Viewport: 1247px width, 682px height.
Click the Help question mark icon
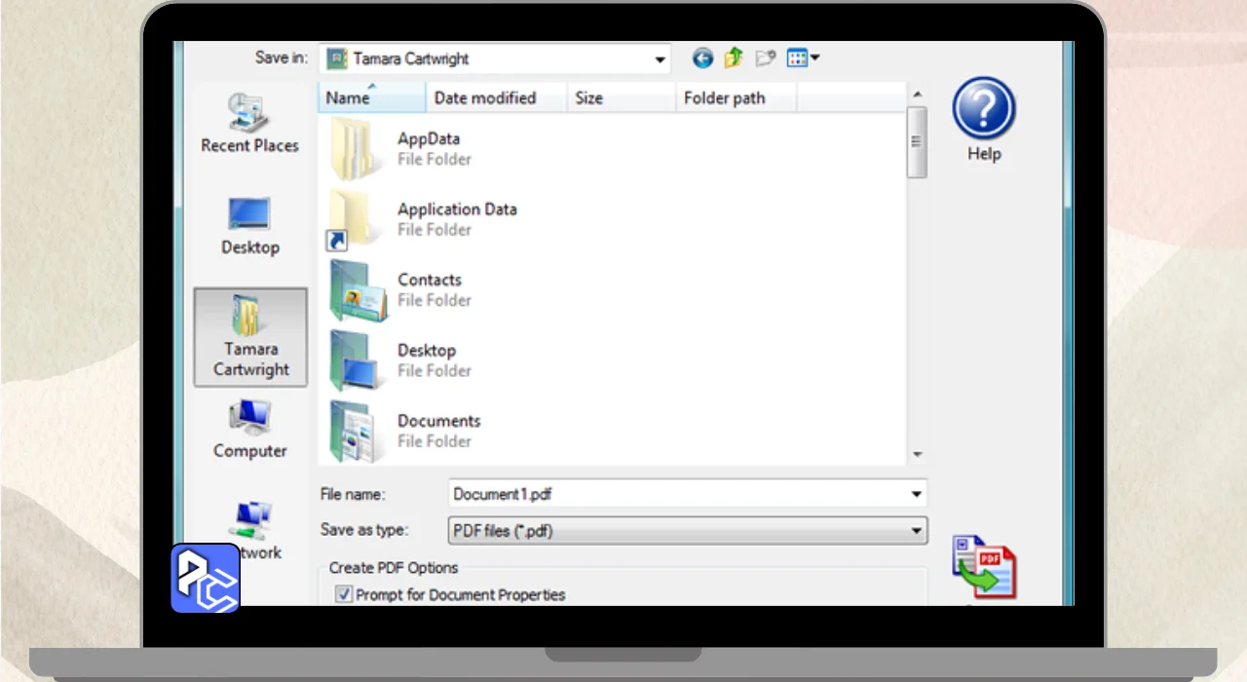point(984,109)
